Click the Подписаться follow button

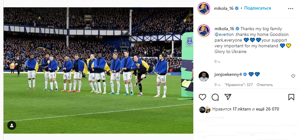point(258,8)
